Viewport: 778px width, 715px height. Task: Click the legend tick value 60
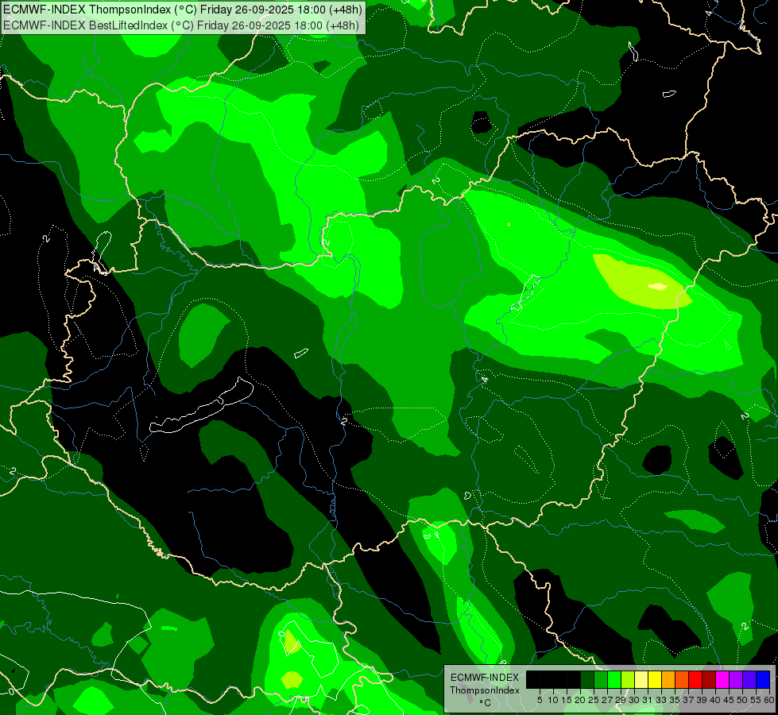pyautogui.click(x=769, y=700)
